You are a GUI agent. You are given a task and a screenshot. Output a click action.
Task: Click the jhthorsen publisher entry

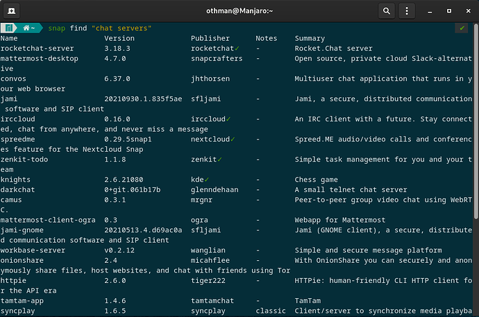pyautogui.click(x=210, y=78)
